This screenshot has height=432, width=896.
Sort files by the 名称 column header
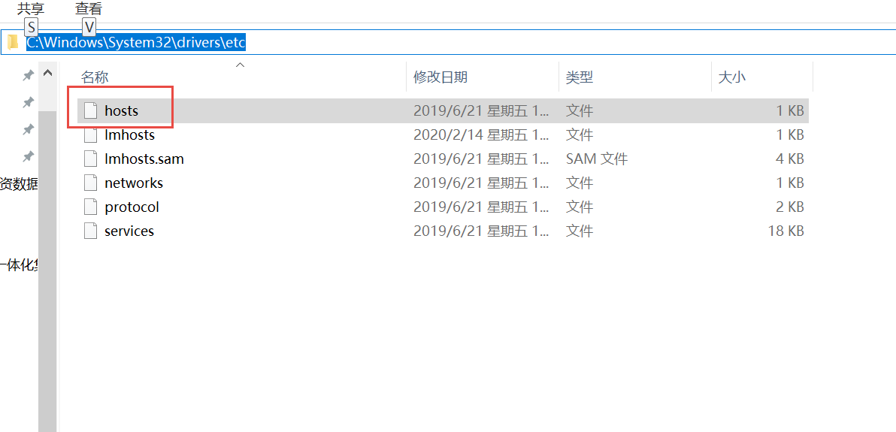95,77
